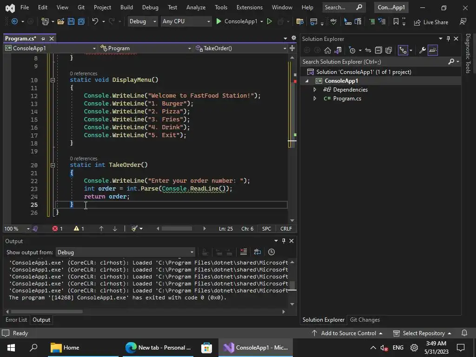Image resolution: width=476 pixels, height=357 pixels.
Task: Click the Clear All output icon
Action: pos(244,252)
